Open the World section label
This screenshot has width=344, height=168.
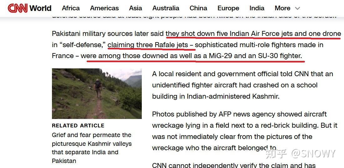point(40,8)
